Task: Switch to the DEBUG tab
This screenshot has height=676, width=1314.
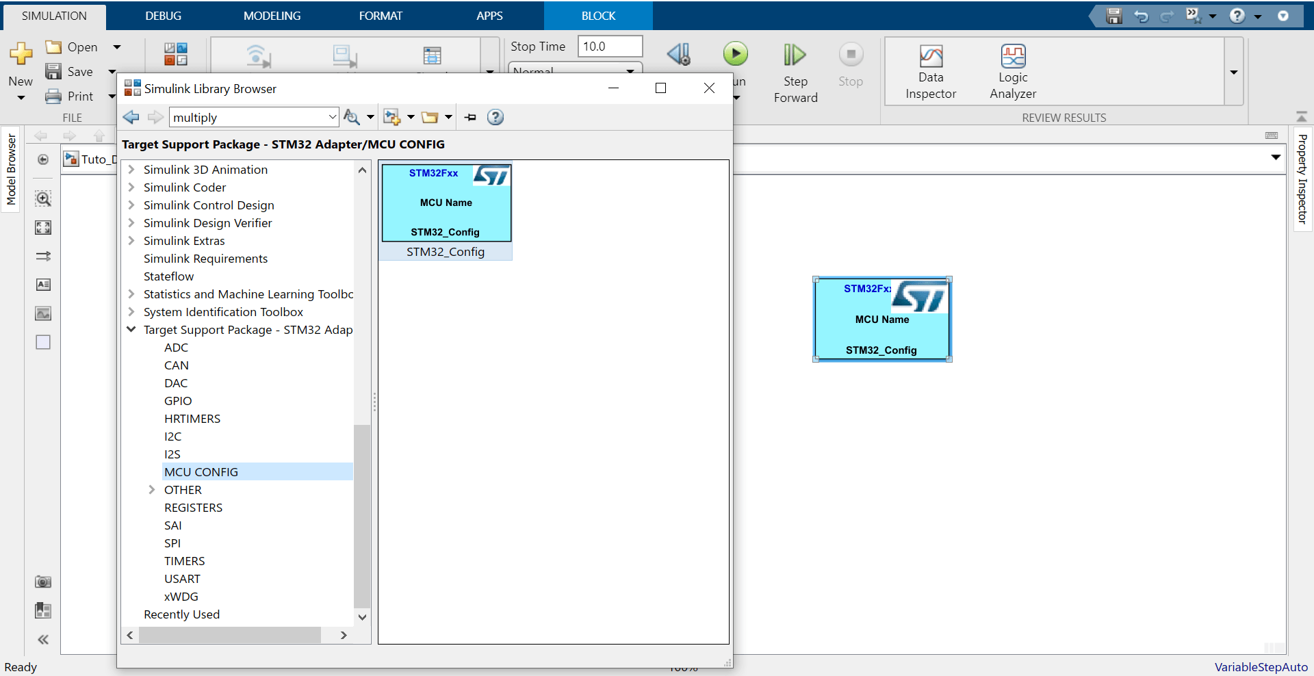Action: coord(163,16)
